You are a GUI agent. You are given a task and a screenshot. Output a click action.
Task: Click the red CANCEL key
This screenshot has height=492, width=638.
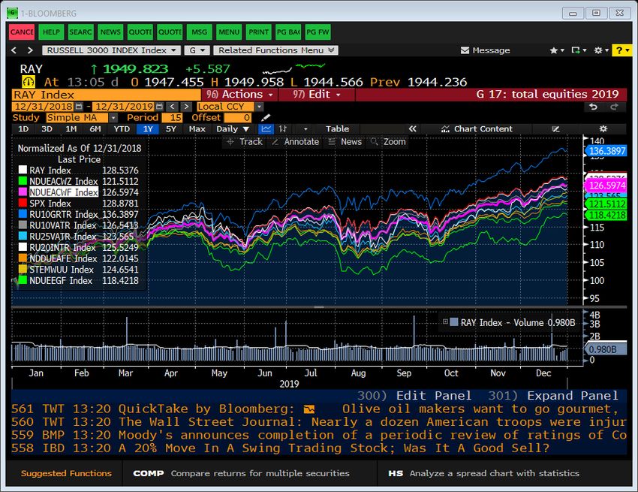(22, 32)
